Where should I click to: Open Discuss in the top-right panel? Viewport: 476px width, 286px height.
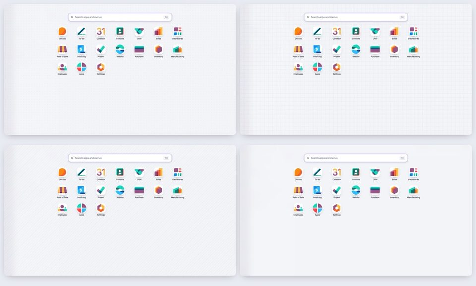point(298,32)
